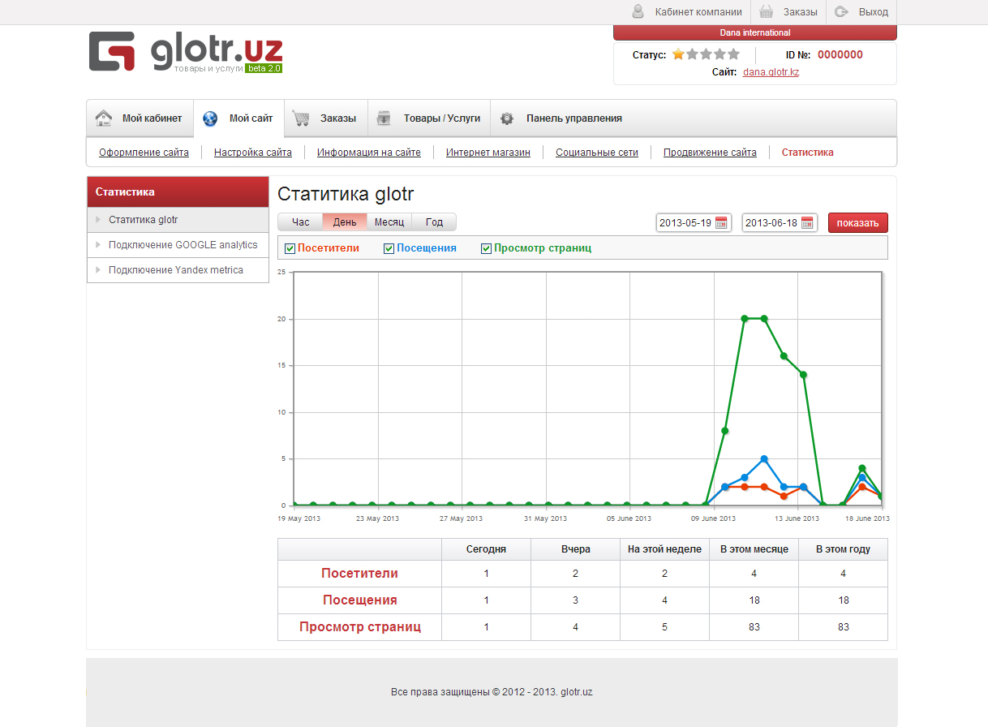Switch to the Месяц view tab
This screenshot has width=988, height=727.
[x=389, y=222]
